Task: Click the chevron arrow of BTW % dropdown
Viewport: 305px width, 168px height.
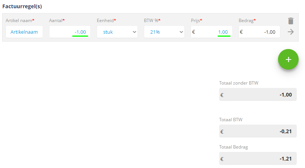Action: (181, 32)
